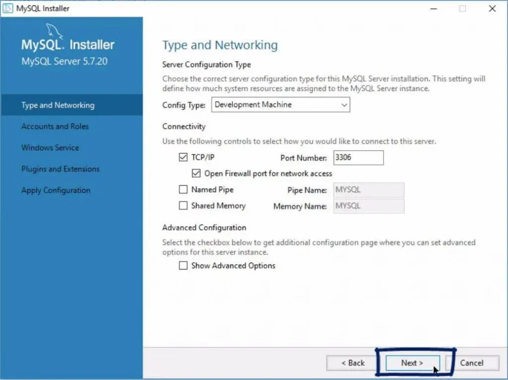The image size is (508, 380).
Task: Click the MySQL Installer title bar icon
Action: click(8, 8)
